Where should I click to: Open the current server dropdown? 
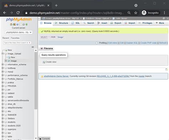coord(19,32)
